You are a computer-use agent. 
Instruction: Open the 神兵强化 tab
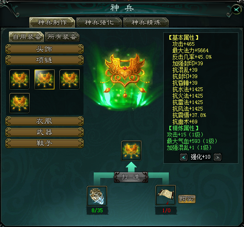point(99,23)
